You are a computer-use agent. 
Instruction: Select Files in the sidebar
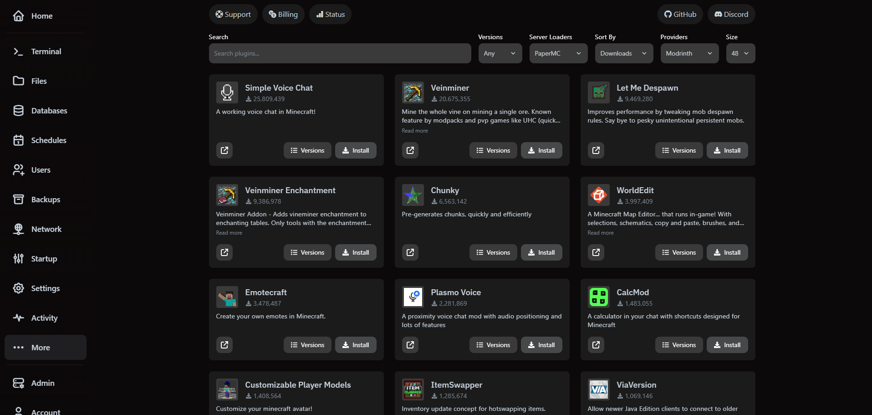39,81
